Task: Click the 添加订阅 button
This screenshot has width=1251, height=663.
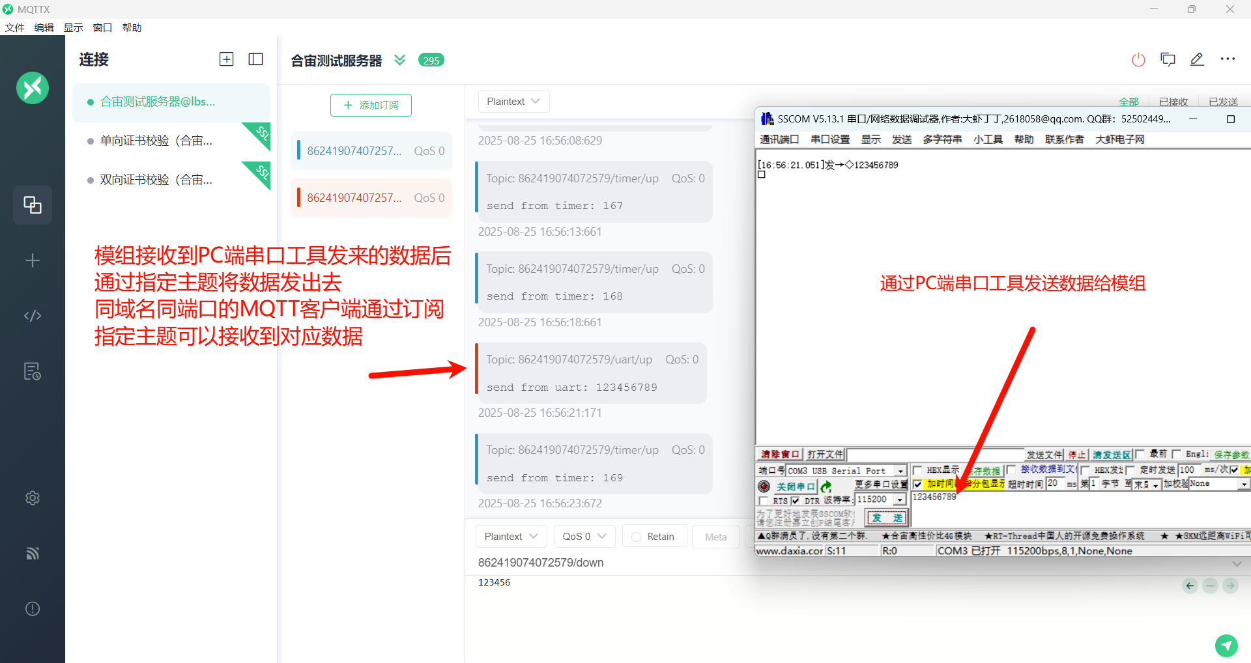Action: pyautogui.click(x=371, y=105)
